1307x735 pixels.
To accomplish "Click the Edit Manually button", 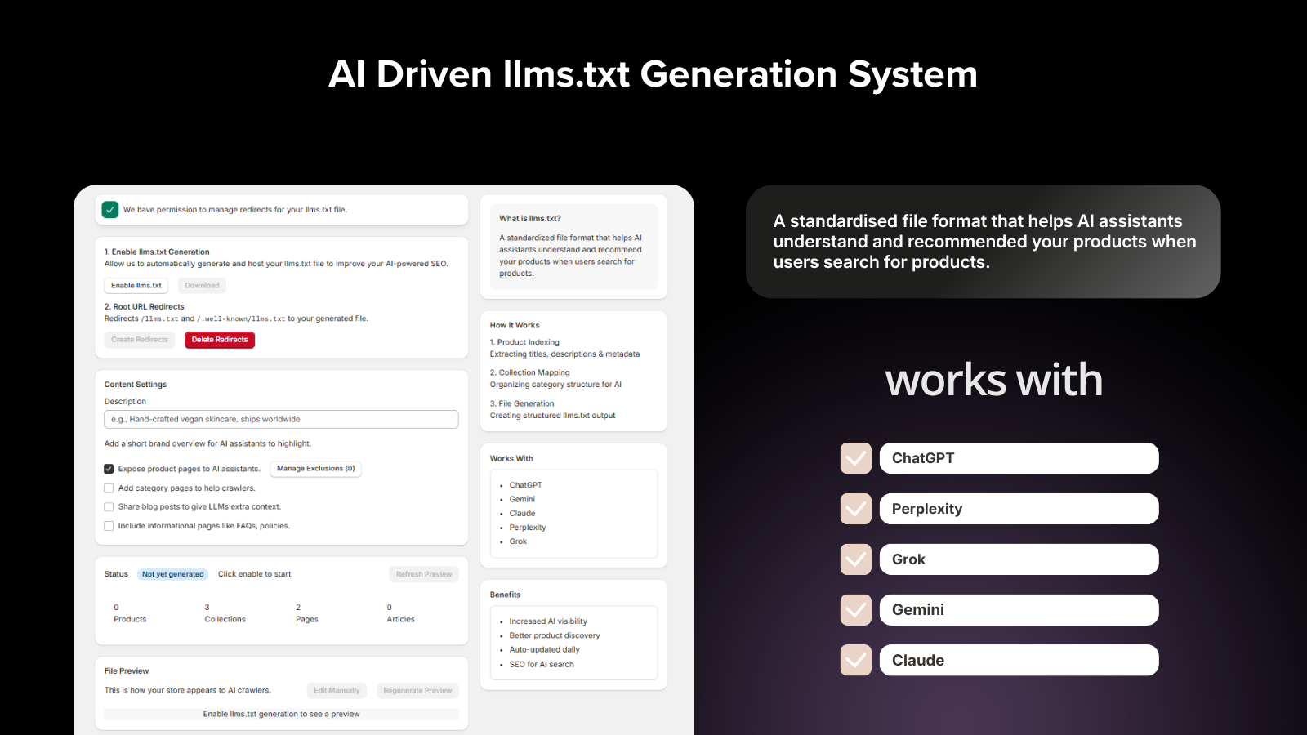I will click(337, 691).
